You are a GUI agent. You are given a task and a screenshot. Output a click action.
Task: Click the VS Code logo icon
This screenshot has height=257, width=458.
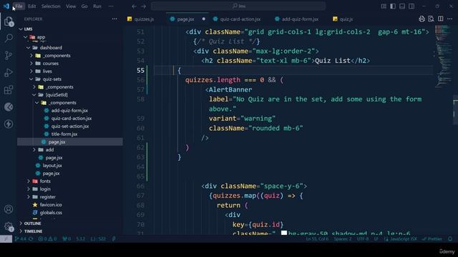[x=6, y=6]
